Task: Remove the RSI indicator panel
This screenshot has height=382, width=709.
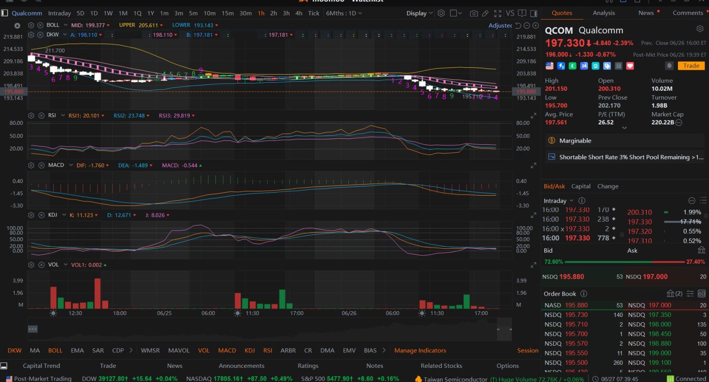Action: pos(41,116)
